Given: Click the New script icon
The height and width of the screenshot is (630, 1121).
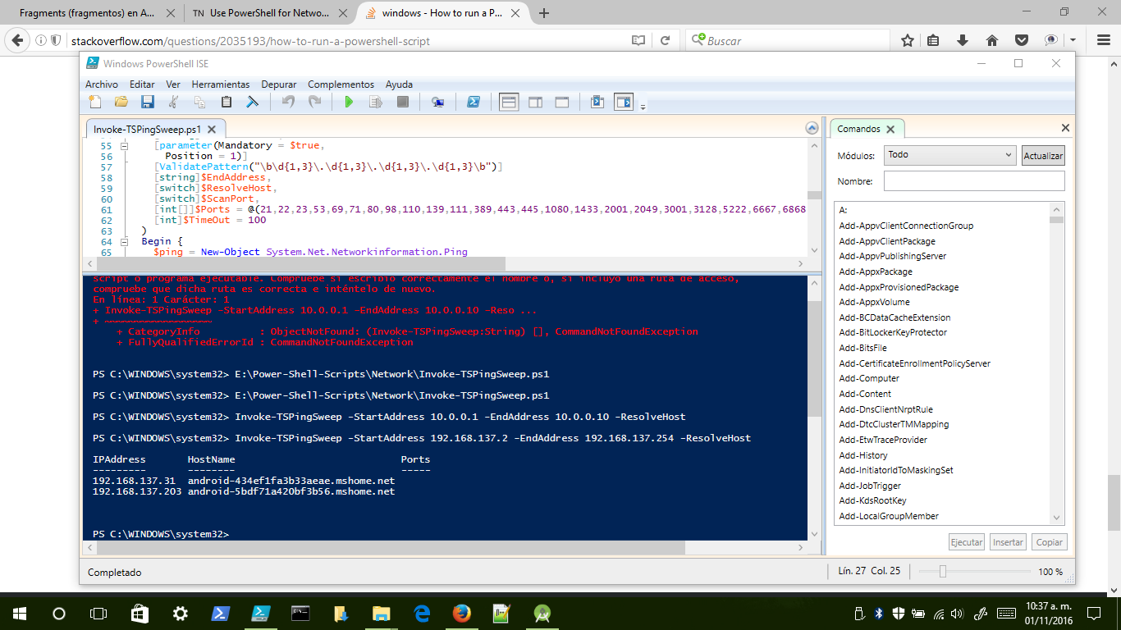Looking at the screenshot, I should [x=95, y=103].
